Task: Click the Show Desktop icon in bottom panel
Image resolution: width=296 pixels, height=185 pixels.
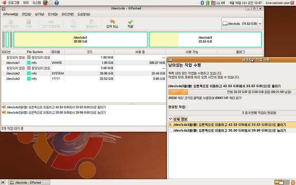Action: (3, 183)
